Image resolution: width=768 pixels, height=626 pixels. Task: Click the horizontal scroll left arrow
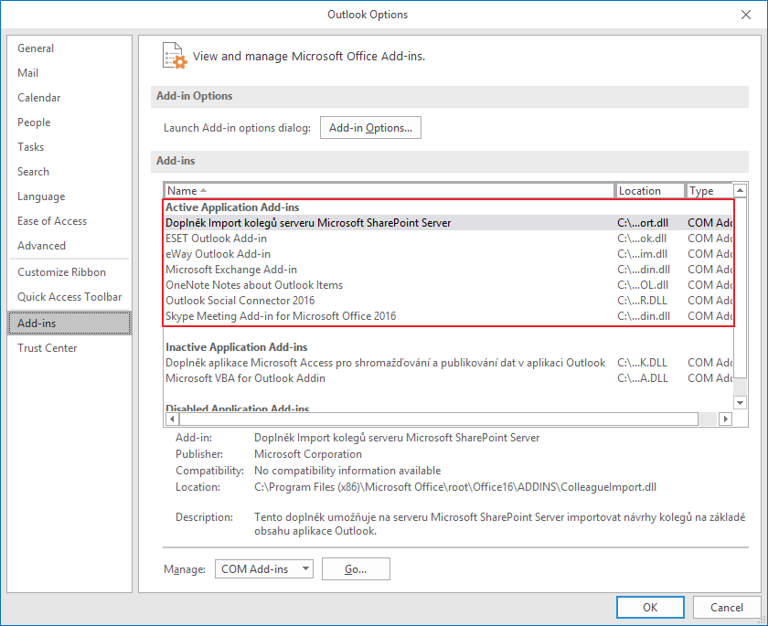[x=172, y=419]
